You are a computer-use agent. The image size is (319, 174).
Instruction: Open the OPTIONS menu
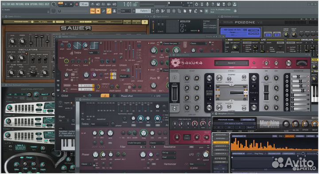(x=34, y=4)
